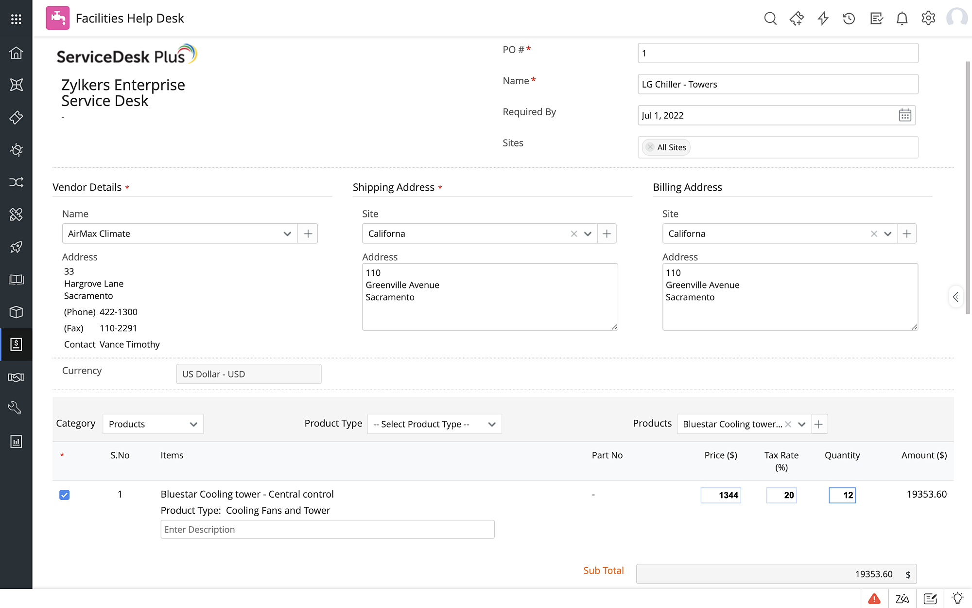Viewport: 972px width, 608px height.
Task: Click the Enter Description field
Action: (x=327, y=529)
